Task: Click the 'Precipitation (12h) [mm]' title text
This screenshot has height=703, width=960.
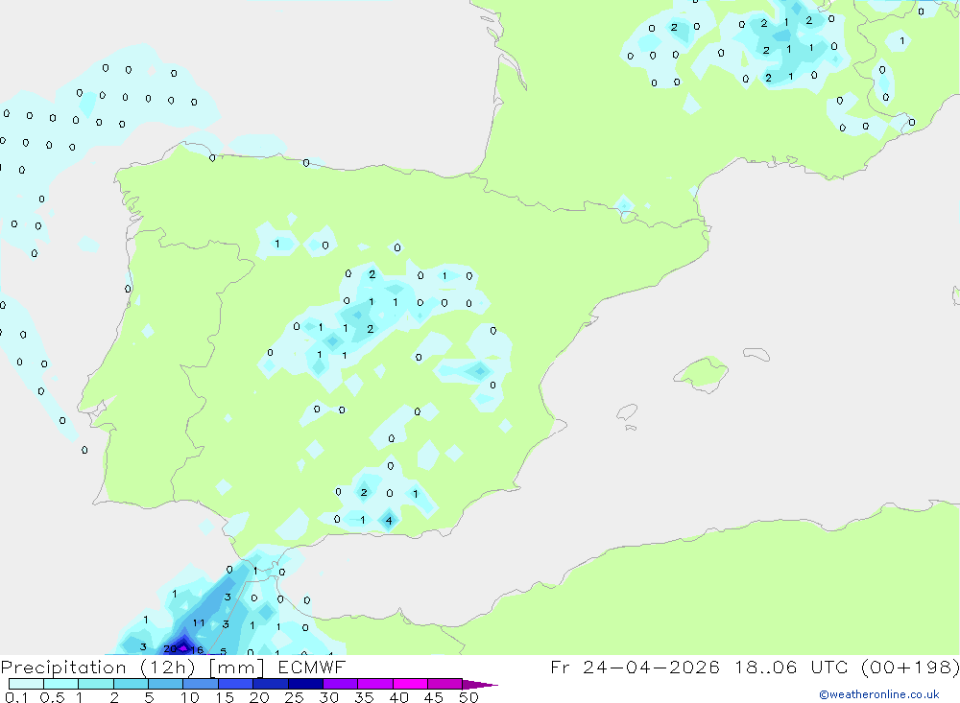Action: [132, 668]
